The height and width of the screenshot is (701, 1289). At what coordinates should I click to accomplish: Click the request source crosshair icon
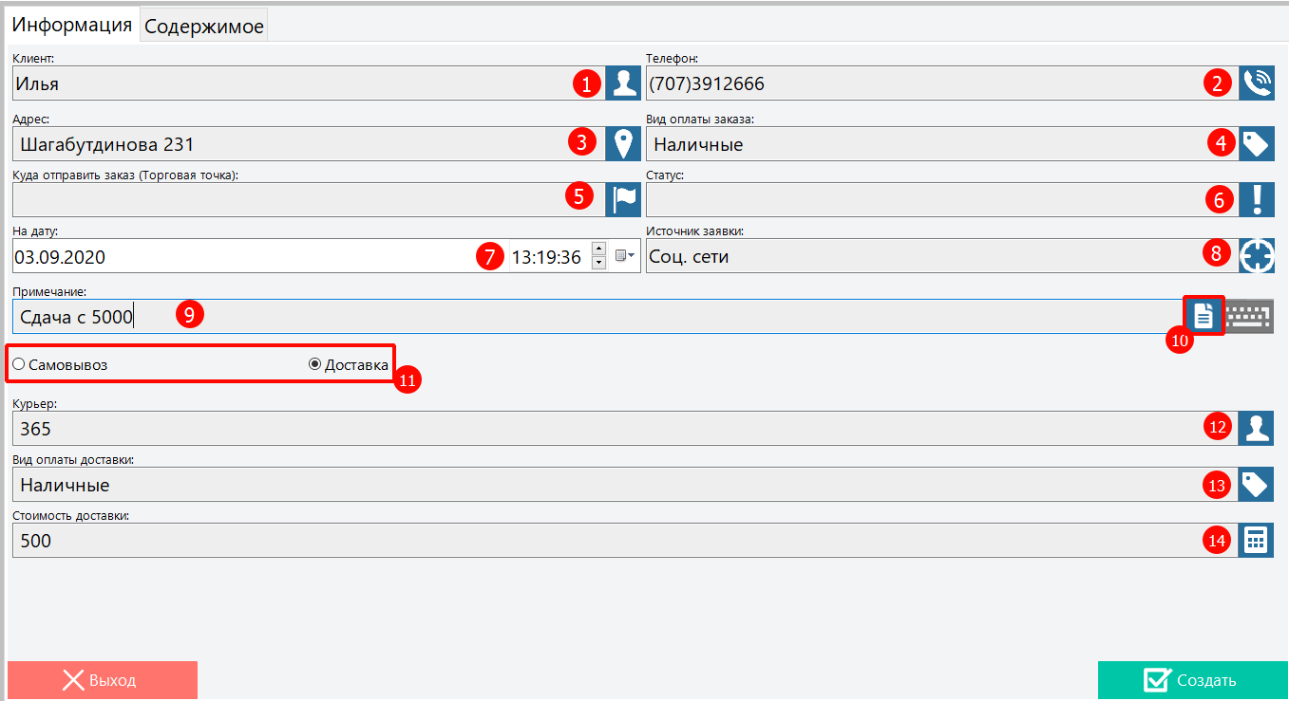pyautogui.click(x=1256, y=256)
